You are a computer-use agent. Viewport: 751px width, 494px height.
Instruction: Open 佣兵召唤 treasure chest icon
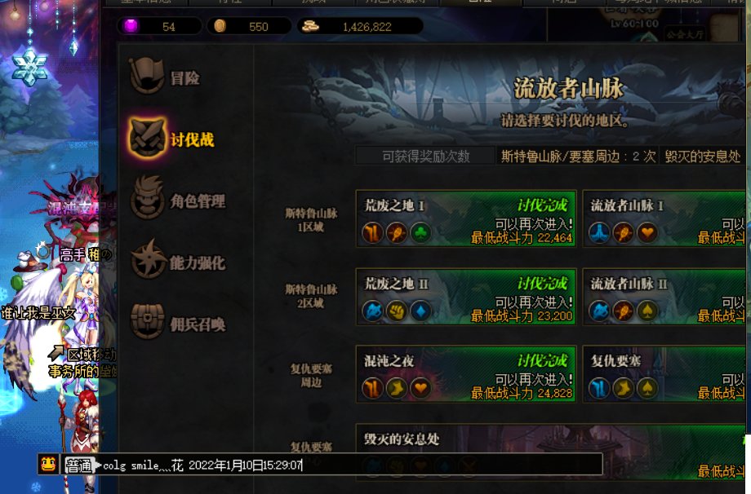coord(148,321)
